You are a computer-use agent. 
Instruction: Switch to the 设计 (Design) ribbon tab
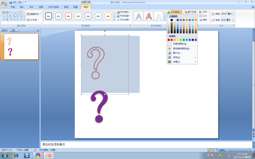(x=31, y=7)
